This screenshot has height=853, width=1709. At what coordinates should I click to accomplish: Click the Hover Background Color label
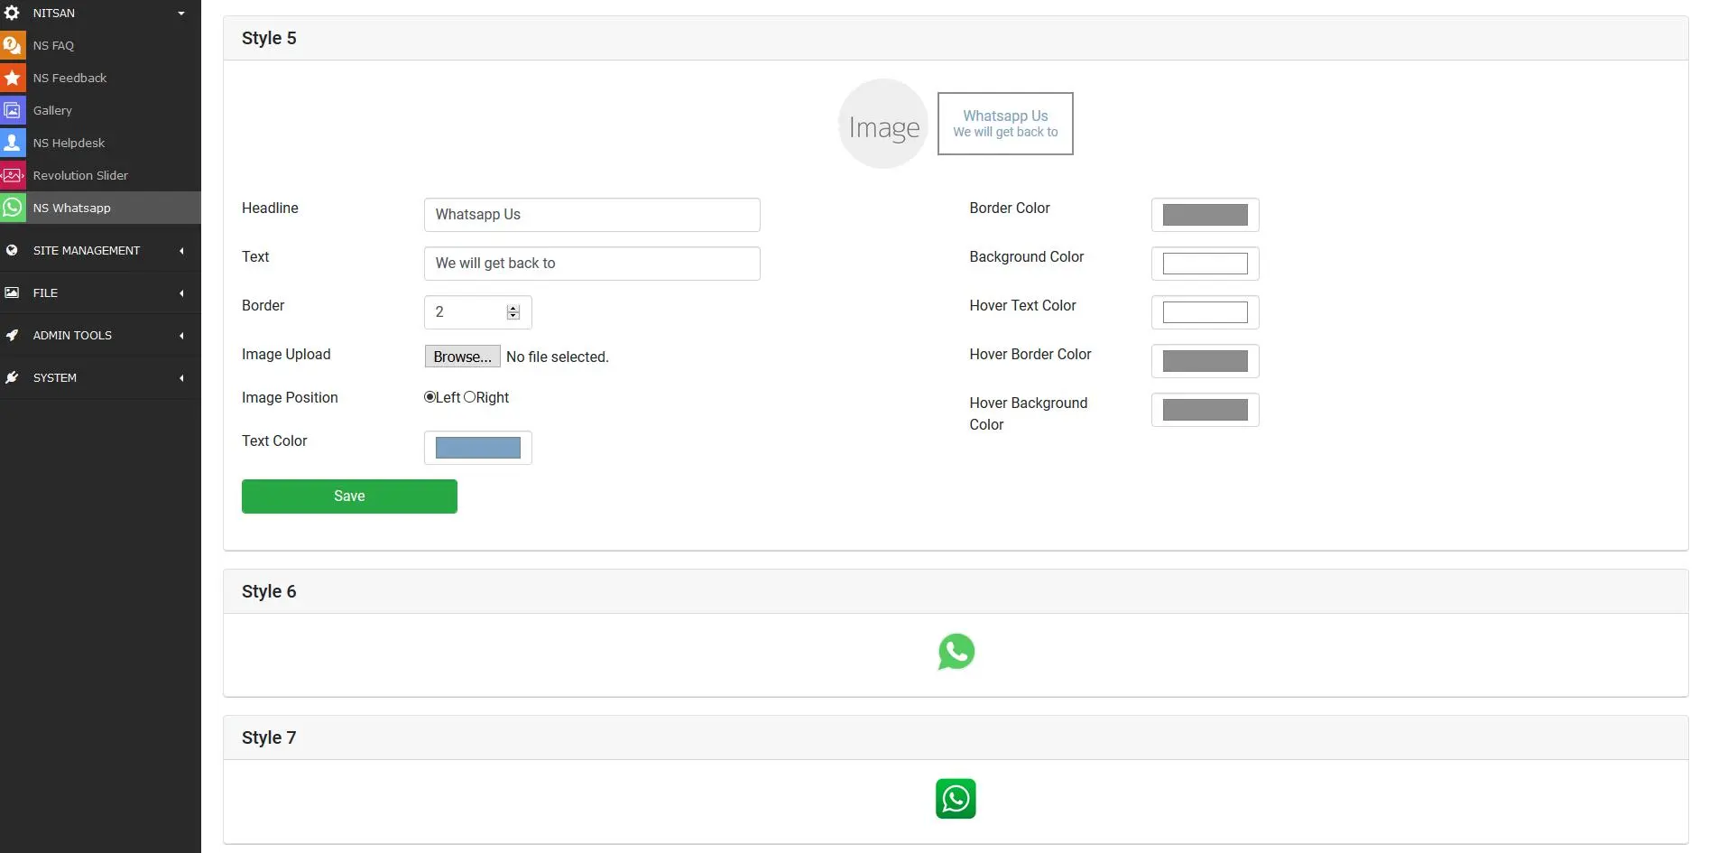click(x=1029, y=413)
